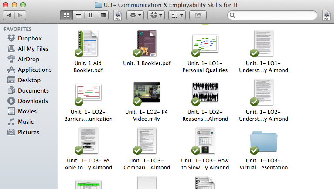334x189 pixels.
Task: Switch to list view
Action: click(78, 15)
